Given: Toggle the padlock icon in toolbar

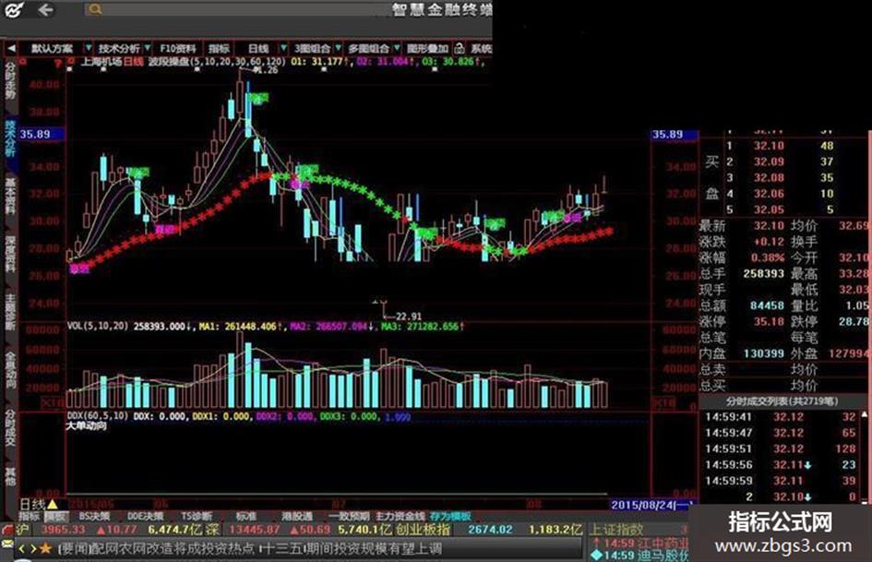Looking at the screenshot, I should [460, 48].
